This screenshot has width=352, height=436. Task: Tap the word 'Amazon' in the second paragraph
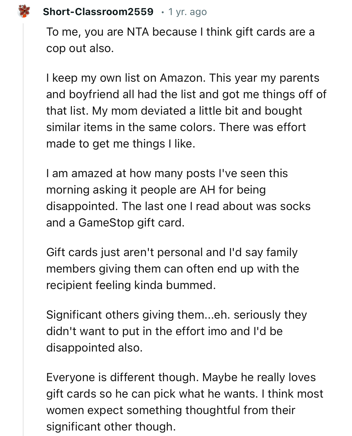(182, 78)
